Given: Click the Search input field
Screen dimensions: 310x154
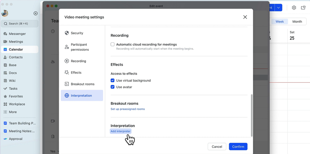Looking at the screenshot, I should coord(20,24).
